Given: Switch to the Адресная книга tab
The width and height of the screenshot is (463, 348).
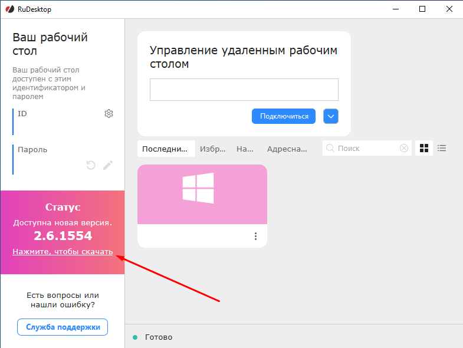Looking at the screenshot, I should click(x=287, y=149).
